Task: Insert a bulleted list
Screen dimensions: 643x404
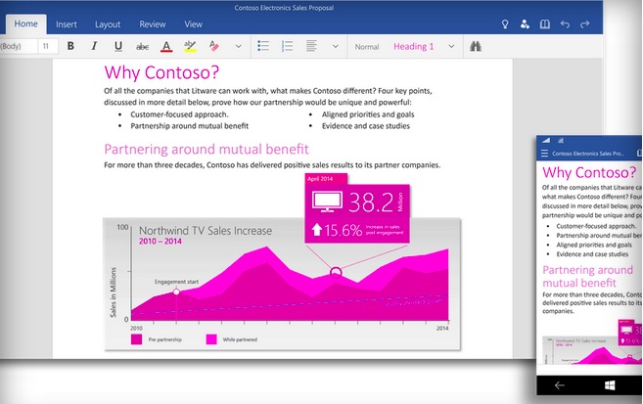Action: coord(263,46)
